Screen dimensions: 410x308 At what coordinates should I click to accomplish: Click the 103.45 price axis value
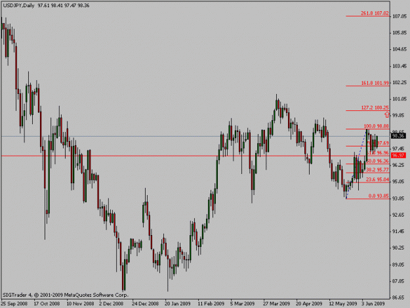[400, 66]
